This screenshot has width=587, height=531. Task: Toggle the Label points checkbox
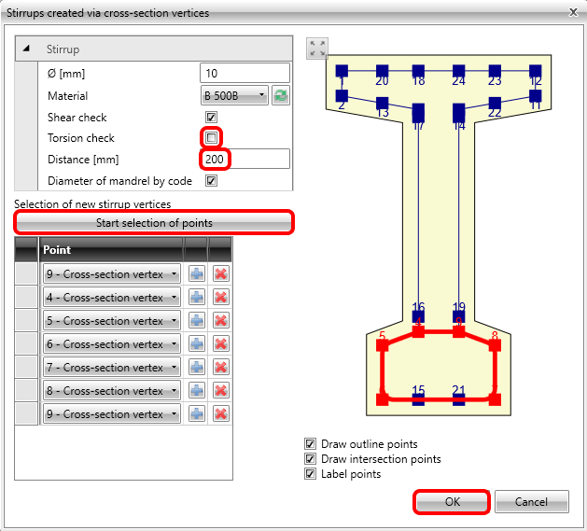(x=311, y=474)
